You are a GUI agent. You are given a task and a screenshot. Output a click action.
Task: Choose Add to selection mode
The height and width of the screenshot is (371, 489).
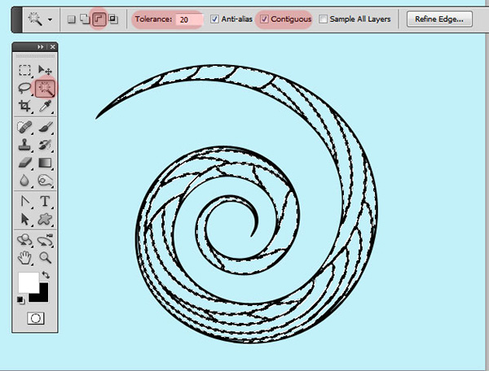click(85, 20)
